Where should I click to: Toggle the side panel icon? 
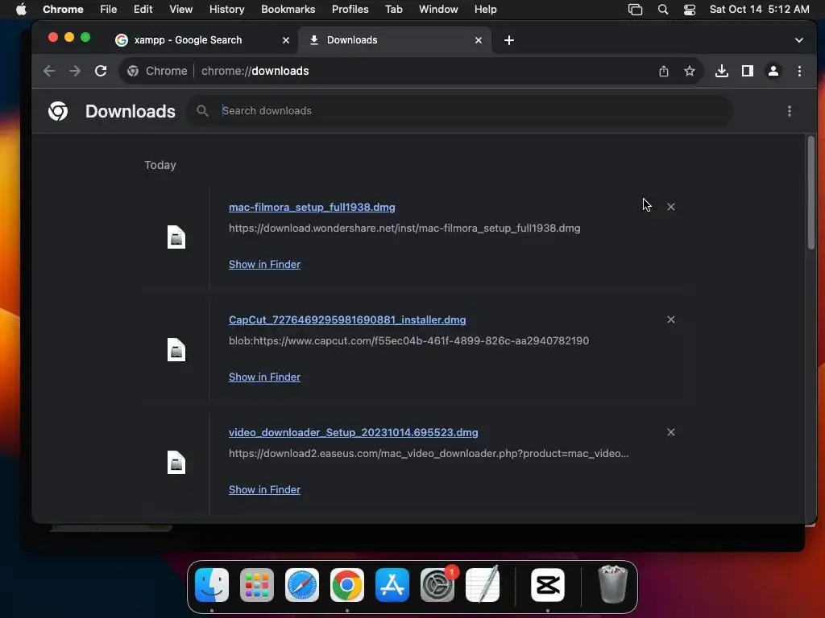tap(747, 71)
